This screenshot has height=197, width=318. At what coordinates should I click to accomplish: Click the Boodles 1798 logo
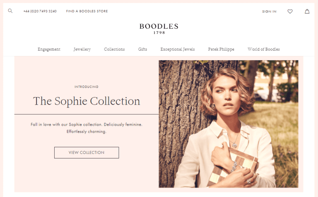coord(159,29)
